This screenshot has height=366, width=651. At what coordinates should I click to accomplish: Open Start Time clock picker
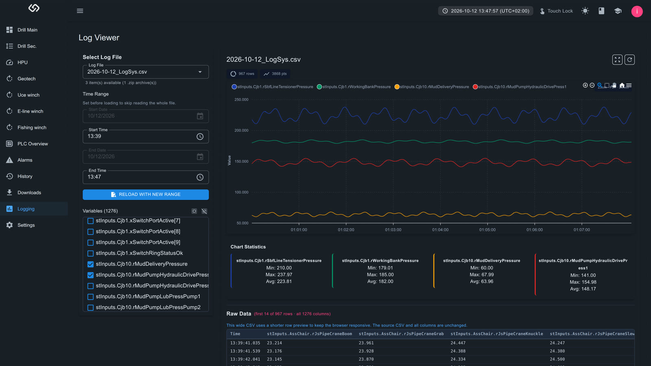pos(200,137)
